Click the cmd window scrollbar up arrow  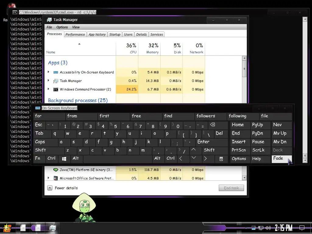tap(305, 19)
